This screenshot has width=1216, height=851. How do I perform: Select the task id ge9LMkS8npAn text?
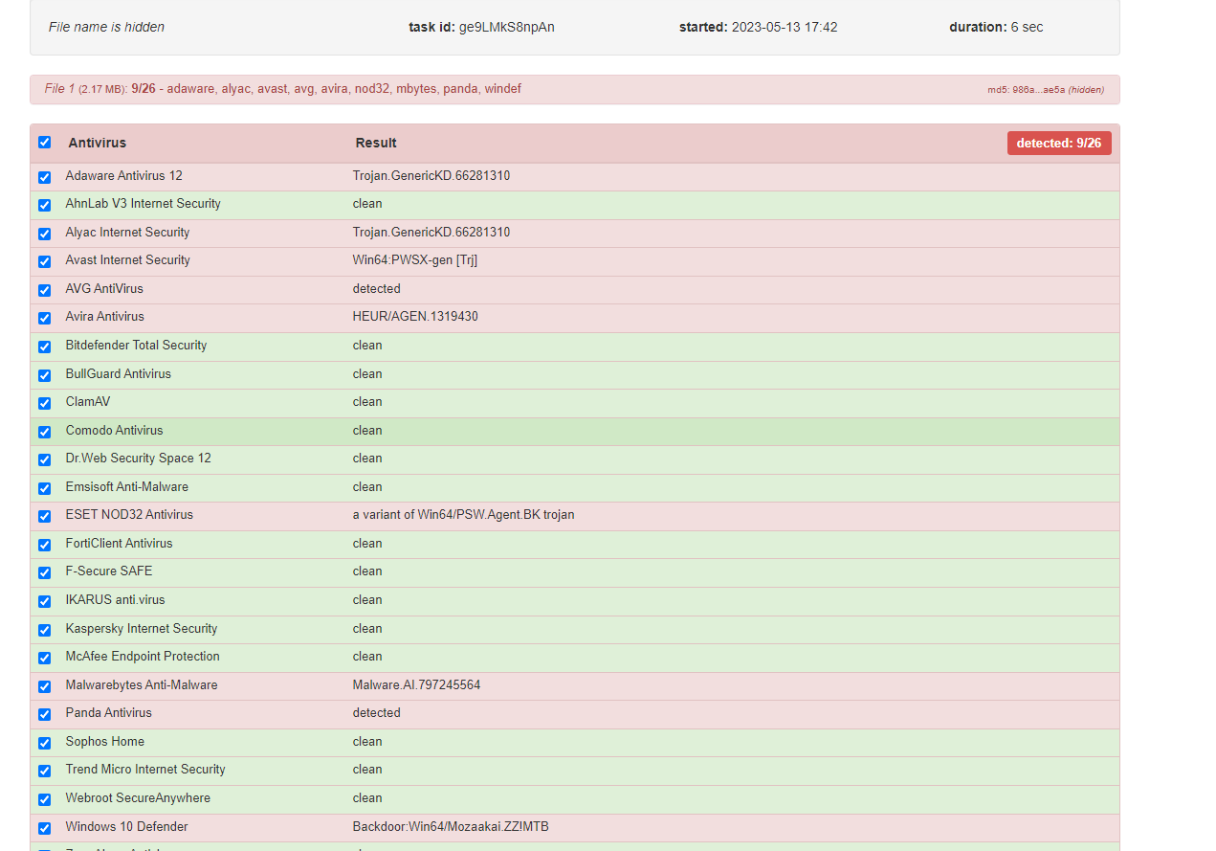481,27
